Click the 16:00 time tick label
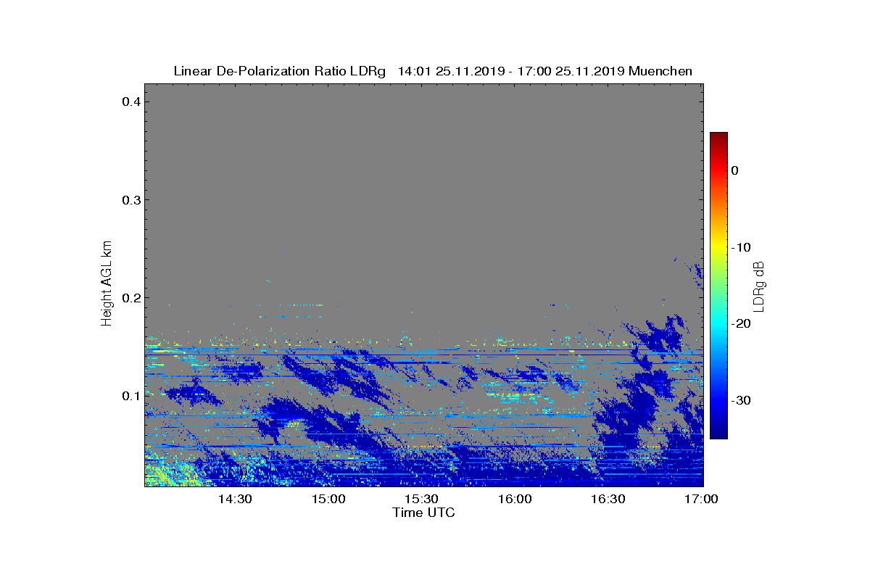 point(515,499)
